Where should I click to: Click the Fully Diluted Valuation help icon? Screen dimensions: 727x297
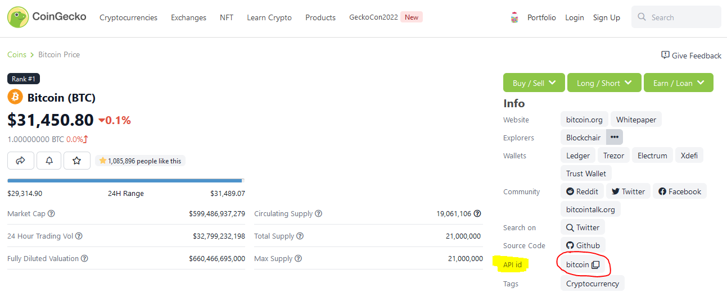click(x=84, y=258)
